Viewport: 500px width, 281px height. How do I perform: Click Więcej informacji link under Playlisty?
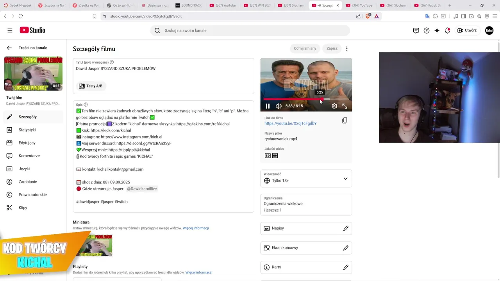point(198,272)
